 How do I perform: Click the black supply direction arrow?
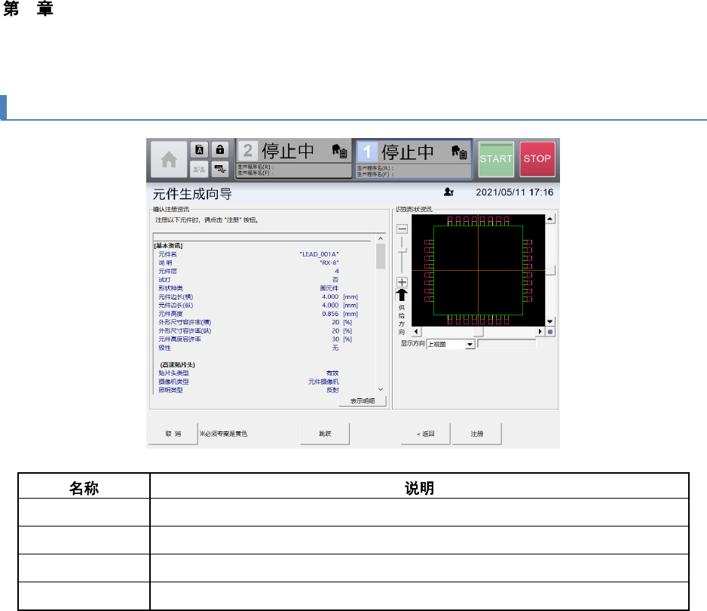point(401,295)
